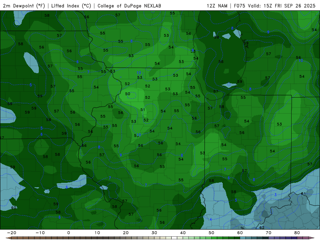Screen dimensions: 320x240
Task: Click the "Lifted Index (°C)" header label
Action: (x=71, y=6)
